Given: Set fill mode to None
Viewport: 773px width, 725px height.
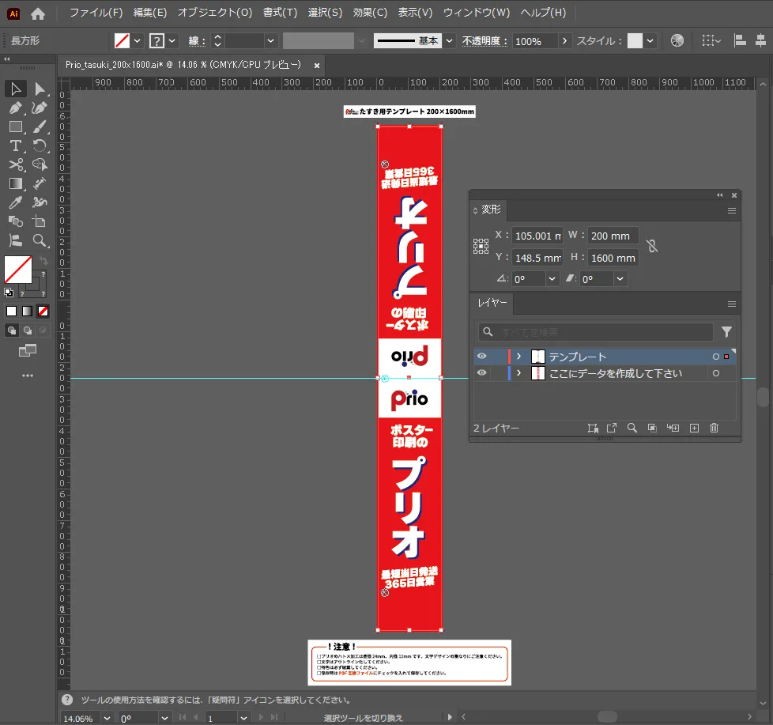Looking at the screenshot, I should coord(43,312).
